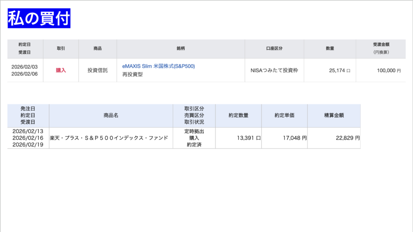Select the 口座区分 column header
This screenshot has width=413, height=232.
tap(274, 48)
